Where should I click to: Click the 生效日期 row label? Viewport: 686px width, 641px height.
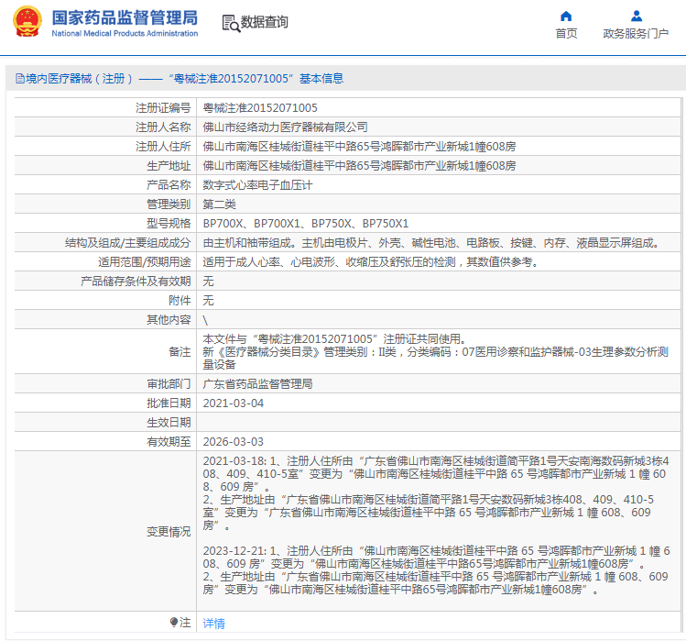pos(169,423)
